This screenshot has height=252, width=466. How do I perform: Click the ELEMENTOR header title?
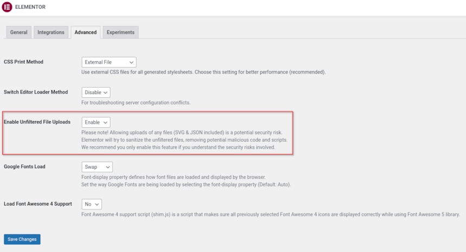[x=30, y=7]
